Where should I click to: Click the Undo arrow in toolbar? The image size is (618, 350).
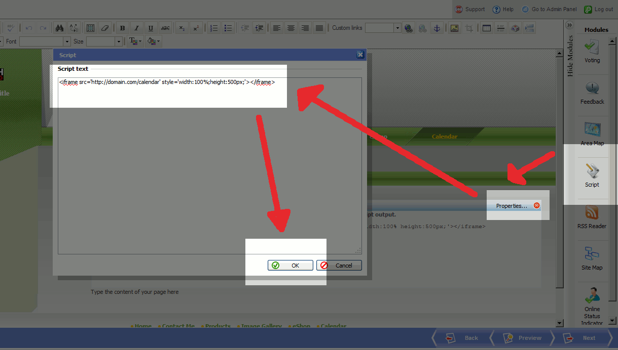coord(29,28)
